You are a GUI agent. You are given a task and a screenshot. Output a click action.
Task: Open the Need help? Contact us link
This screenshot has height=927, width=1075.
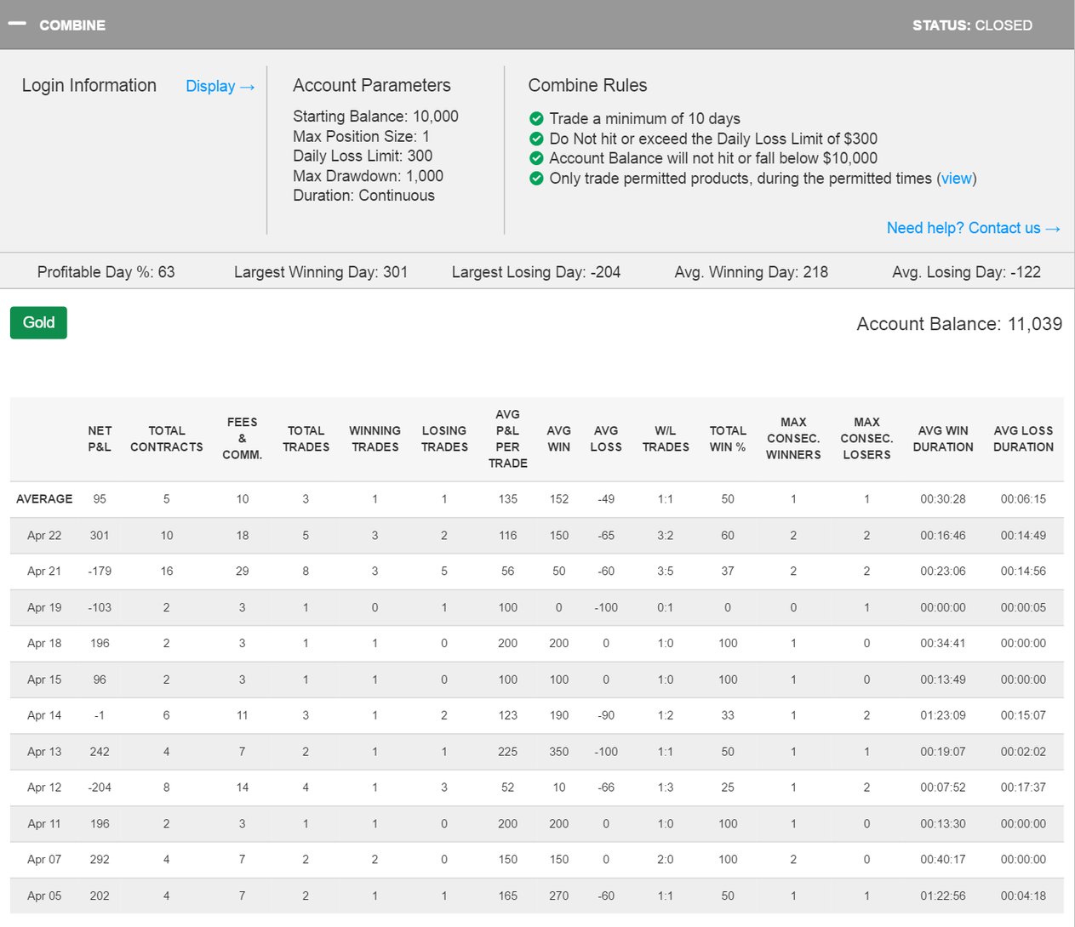coord(972,228)
